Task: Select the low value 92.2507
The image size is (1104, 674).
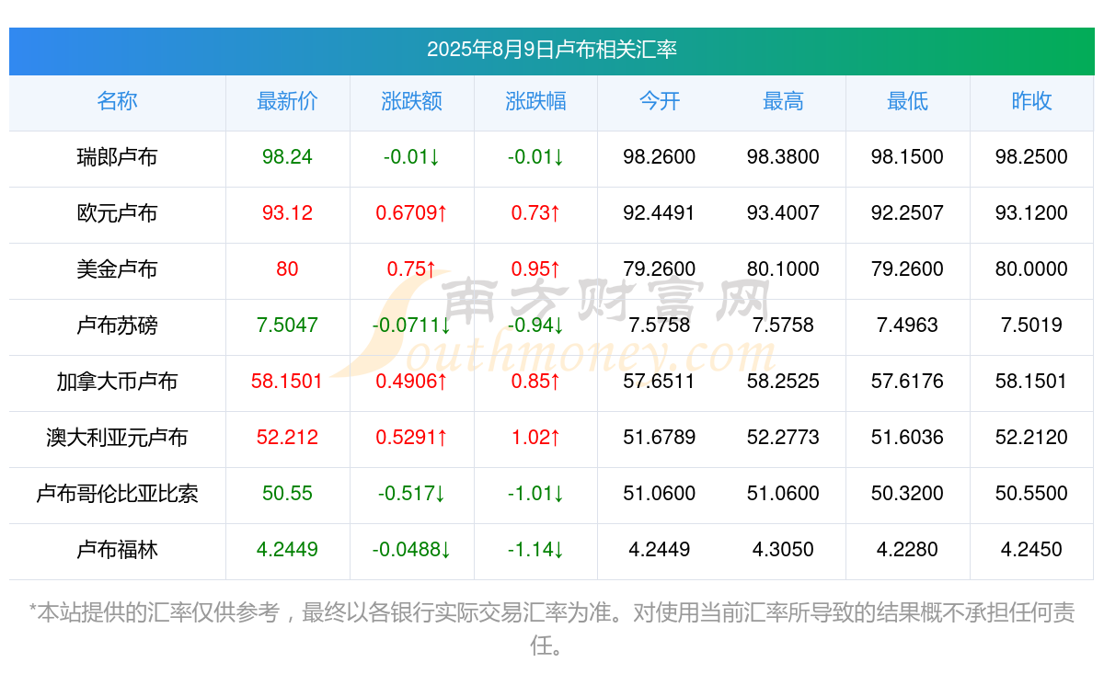Action: [x=907, y=213]
